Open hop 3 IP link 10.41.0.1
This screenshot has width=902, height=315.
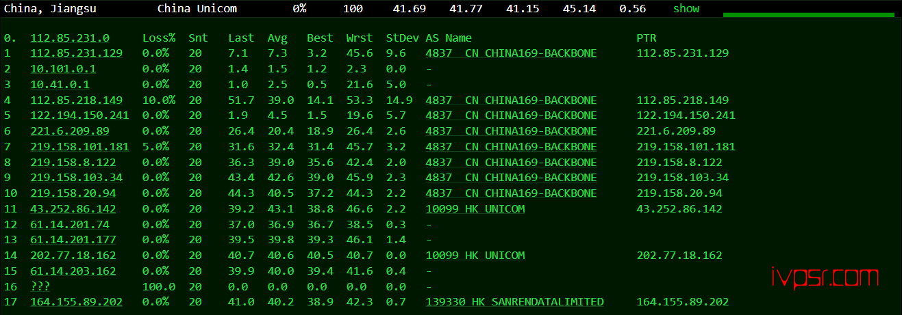click(x=60, y=85)
